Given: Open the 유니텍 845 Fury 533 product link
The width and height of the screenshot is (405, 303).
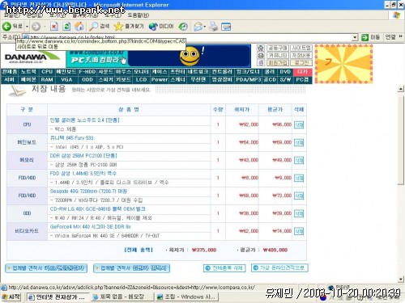Looking at the screenshot, I should (71, 138).
